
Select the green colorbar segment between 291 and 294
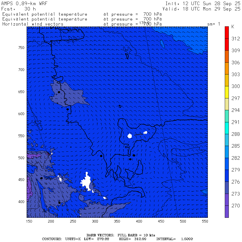[x=227, y=116]
